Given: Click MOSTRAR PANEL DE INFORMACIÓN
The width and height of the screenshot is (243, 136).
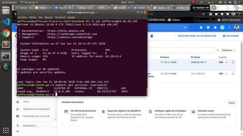Looking at the screenshot, I should coord(197,36).
